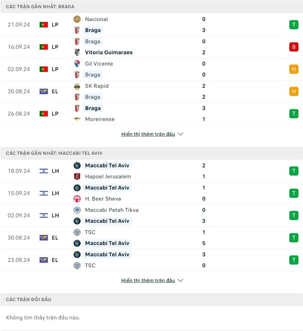The height and width of the screenshot is (331, 303).
Task: Expand more Braga matches chevron
Action: (180, 134)
